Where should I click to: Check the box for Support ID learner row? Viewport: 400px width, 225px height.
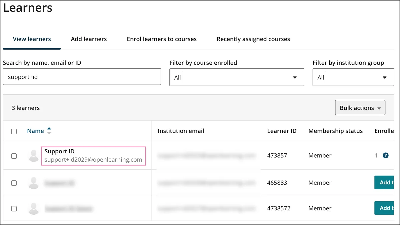[x=14, y=156]
